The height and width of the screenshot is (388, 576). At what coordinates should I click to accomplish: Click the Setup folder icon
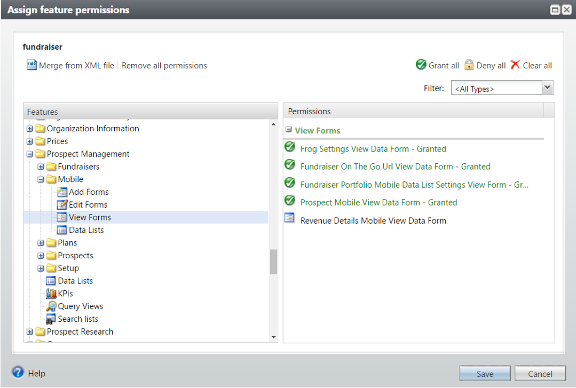[51, 268]
